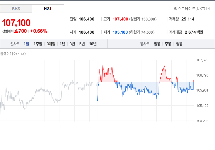Image resolution: width=215 pixels, height=150 pixels.
Task: Open the Nextrade (NXT) help icon
Action: click(x=208, y=9)
